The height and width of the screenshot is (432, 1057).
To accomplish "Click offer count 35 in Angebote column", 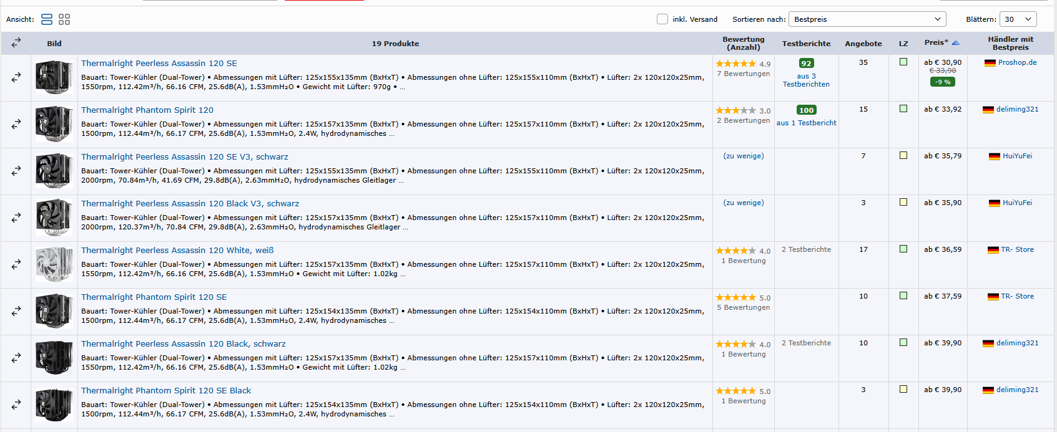I will click(x=863, y=62).
